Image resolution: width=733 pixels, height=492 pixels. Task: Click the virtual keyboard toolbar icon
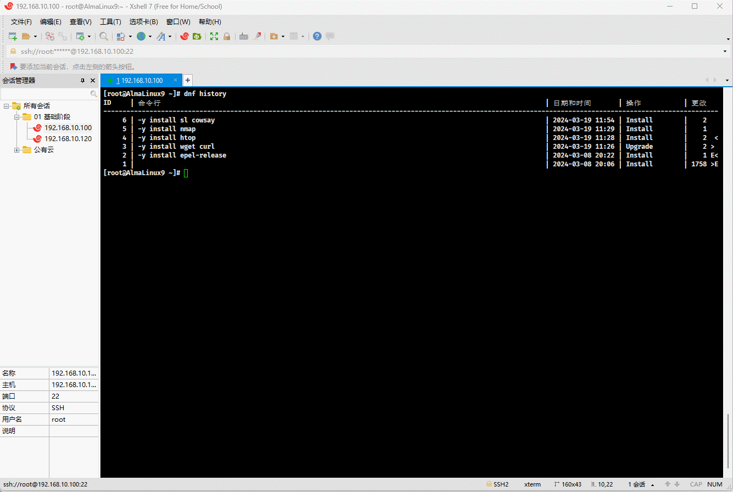pyautogui.click(x=243, y=36)
